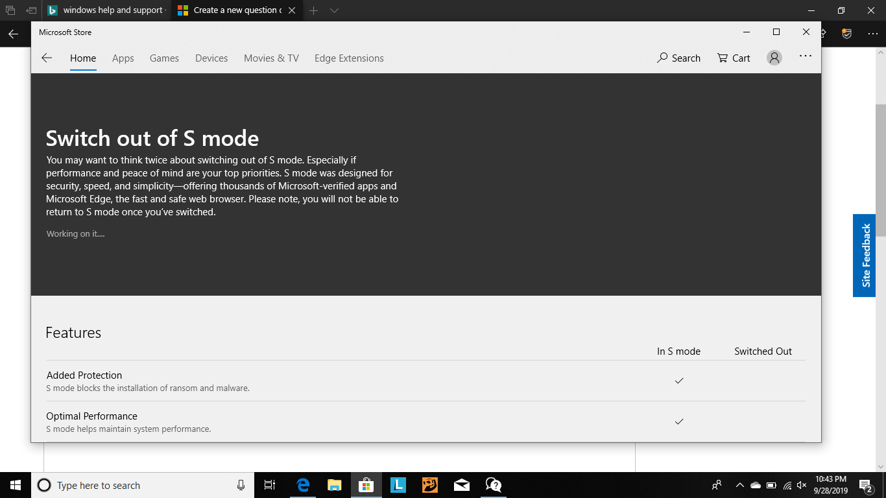The width and height of the screenshot is (886, 498).
Task: Open the Edge Extensions tab
Action: (349, 58)
